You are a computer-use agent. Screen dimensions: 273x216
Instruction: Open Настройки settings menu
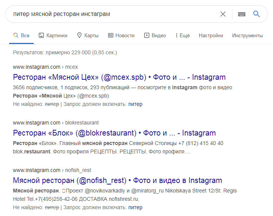point(211,36)
